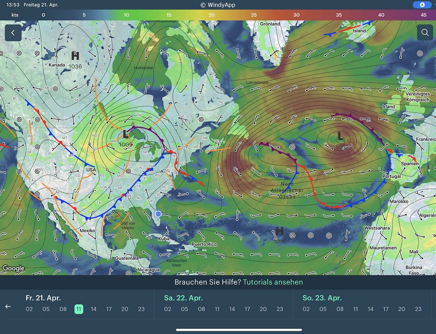This screenshot has width=436, height=334.
Task: Tap the blue location marker near Florida
Action: pos(158,214)
